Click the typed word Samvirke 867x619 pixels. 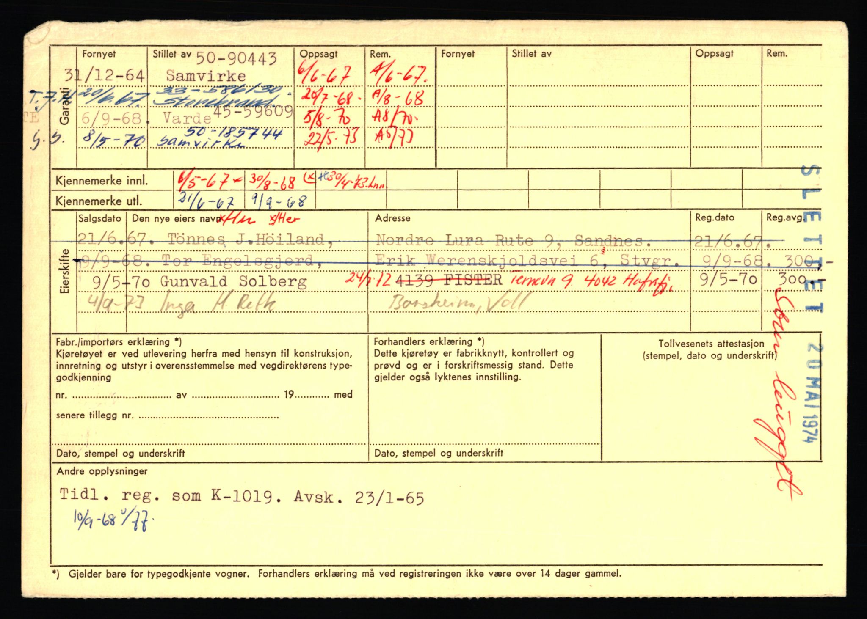tap(206, 76)
